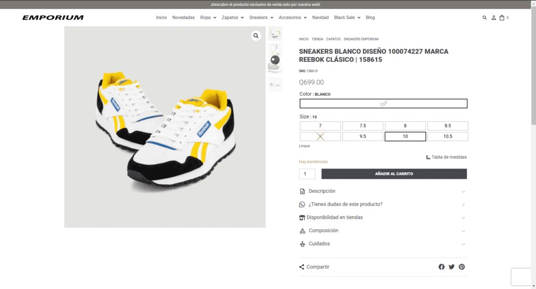Open Navidad menu item
The height and width of the screenshot is (289, 536).
[320, 17]
